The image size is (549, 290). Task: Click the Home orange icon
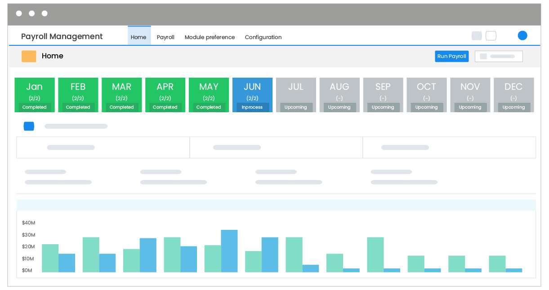coord(29,56)
